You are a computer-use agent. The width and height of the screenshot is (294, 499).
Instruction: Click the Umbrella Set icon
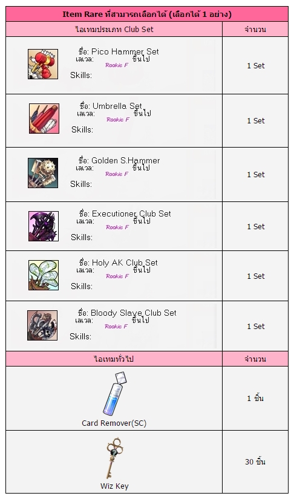(x=44, y=119)
